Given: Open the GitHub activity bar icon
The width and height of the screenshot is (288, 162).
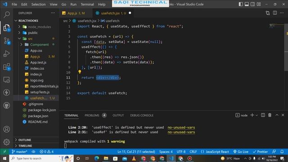Looking at the screenshot, I should (x=7, y=105).
